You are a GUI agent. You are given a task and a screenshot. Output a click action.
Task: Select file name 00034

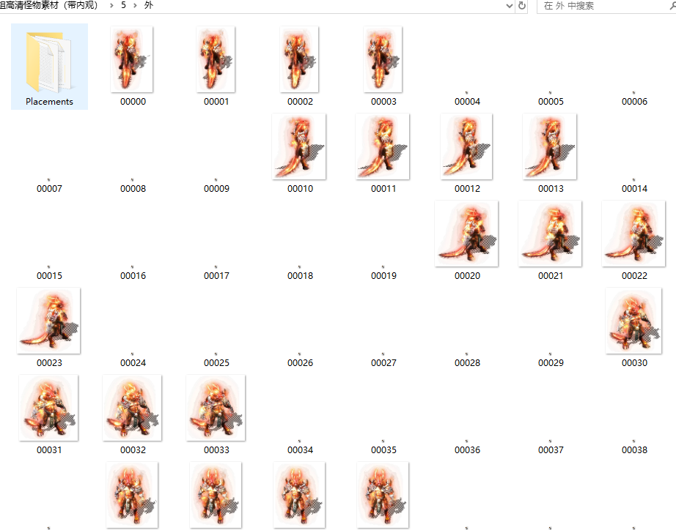[x=300, y=449]
